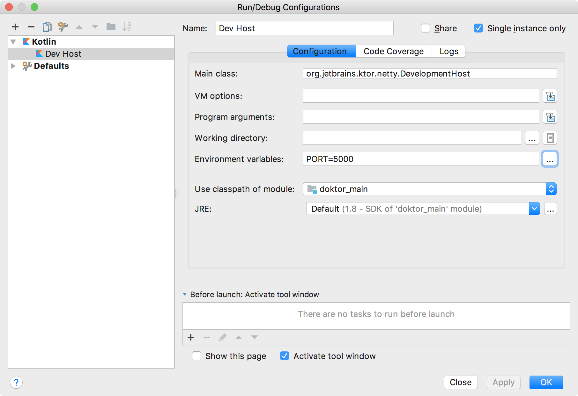Click the Apply button

coord(504,382)
